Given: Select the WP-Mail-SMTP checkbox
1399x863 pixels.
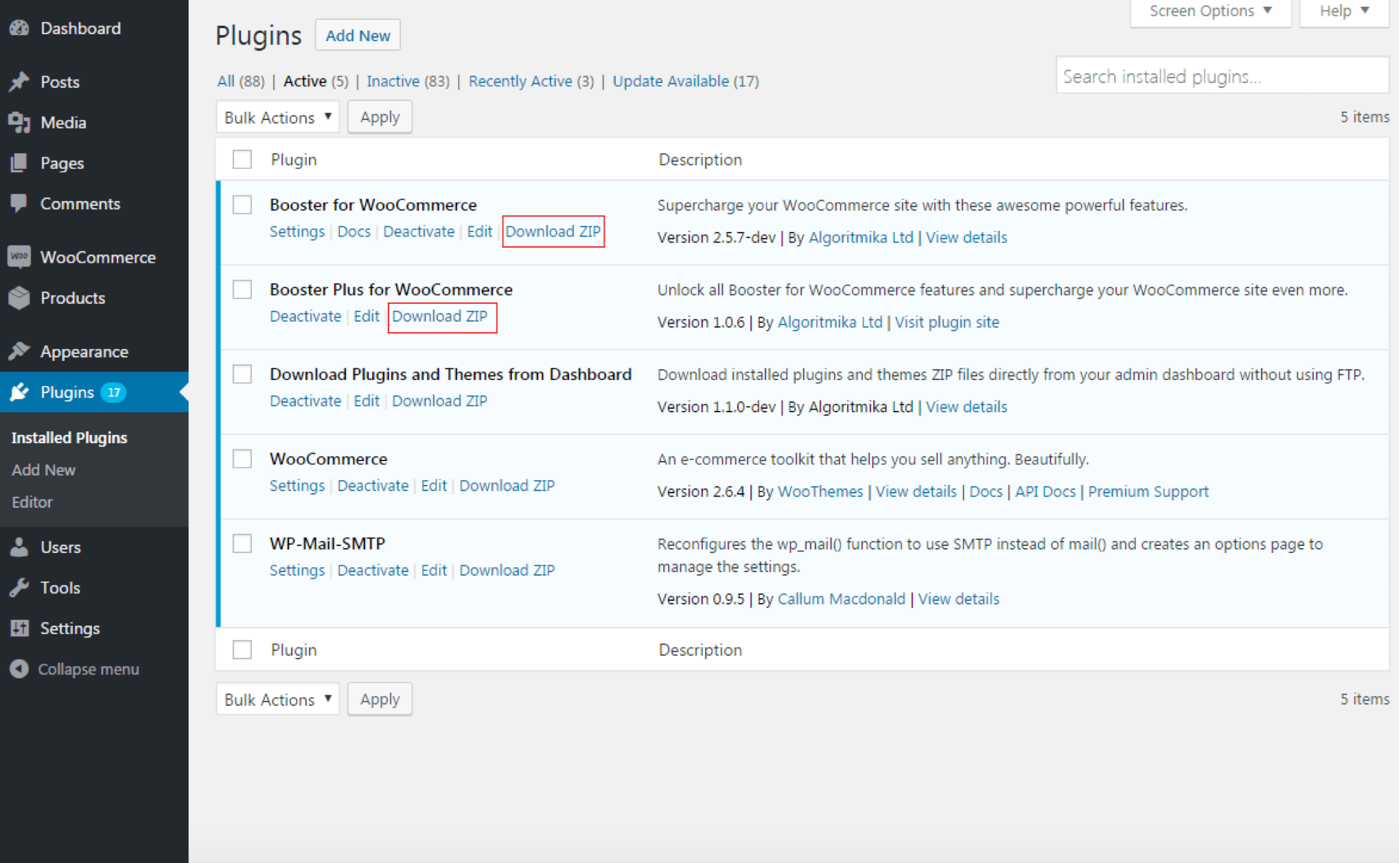Looking at the screenshot, I should 242,543.
